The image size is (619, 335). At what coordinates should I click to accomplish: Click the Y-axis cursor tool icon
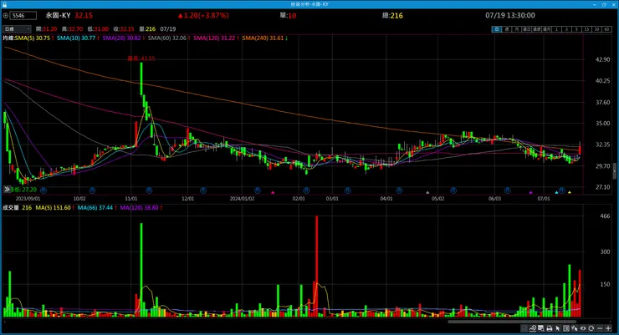[575, 328]
